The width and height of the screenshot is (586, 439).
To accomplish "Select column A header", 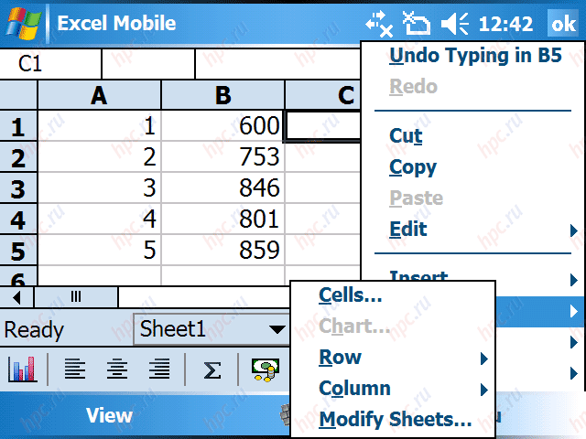I will point(99,95).
